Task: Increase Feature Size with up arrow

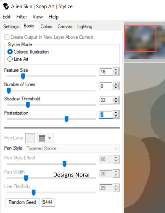Action: [x=116, y=70]
